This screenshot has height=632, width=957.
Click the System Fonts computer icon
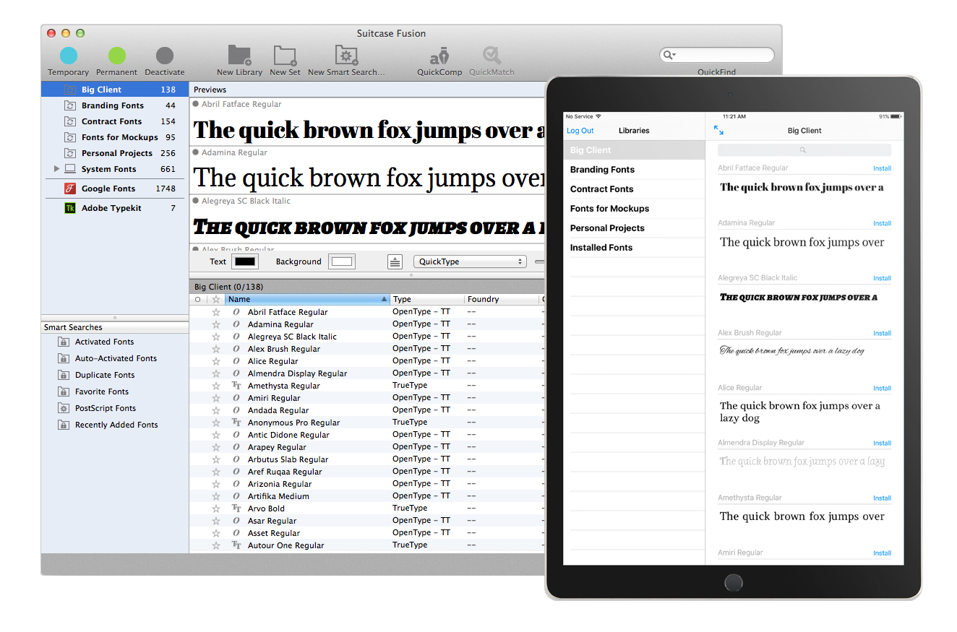[70, 169]
